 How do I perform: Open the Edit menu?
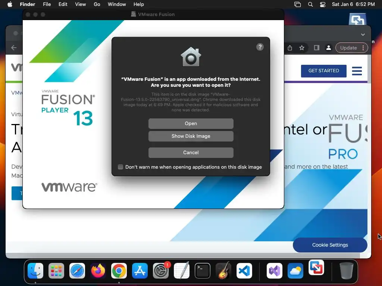click(x=63, y=4)
